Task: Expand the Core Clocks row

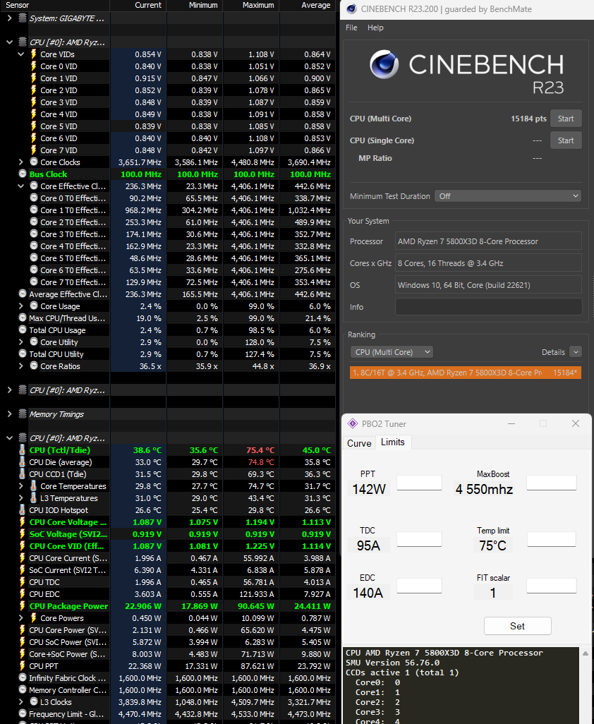Action: pyautogui.click(x=20, y=162)
